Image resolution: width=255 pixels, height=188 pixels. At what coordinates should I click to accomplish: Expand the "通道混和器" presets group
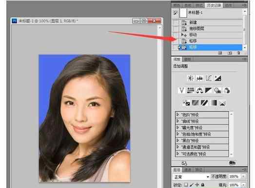pyautogui.click(x=177, y=147)
